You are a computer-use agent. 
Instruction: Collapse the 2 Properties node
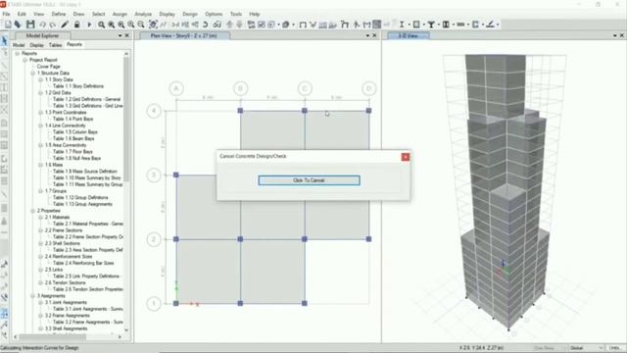pos(32,211)
